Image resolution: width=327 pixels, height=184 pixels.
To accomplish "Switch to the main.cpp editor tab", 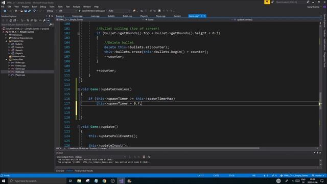I will 95,16.
